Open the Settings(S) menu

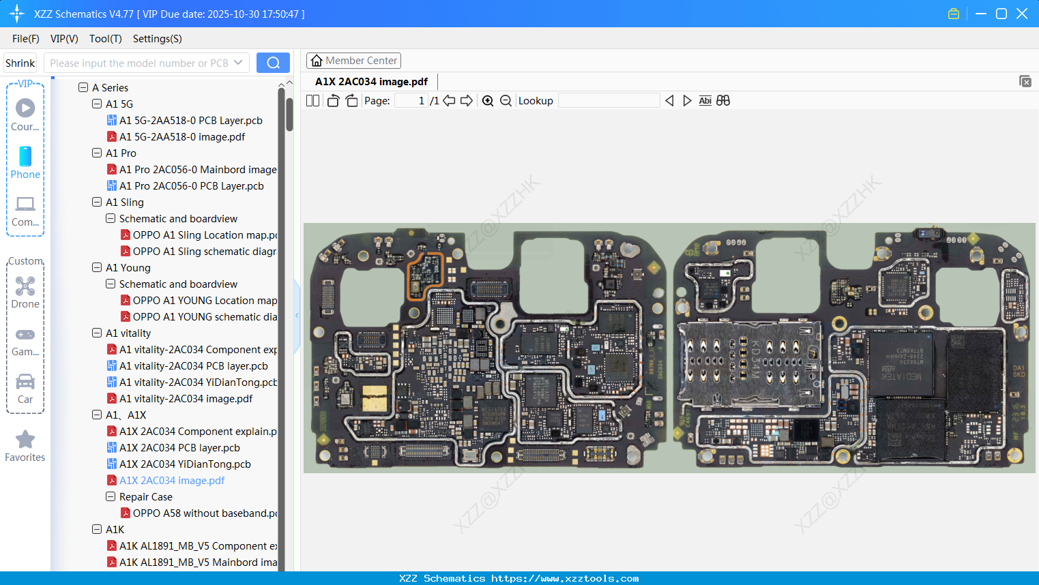coord(157,39)
